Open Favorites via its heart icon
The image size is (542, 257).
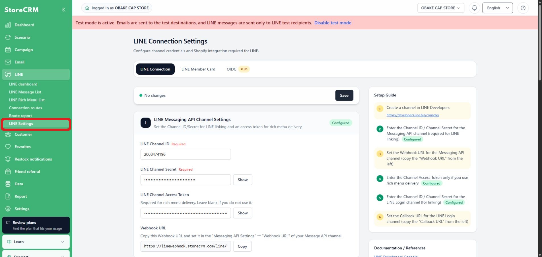[x=8, y=147]
